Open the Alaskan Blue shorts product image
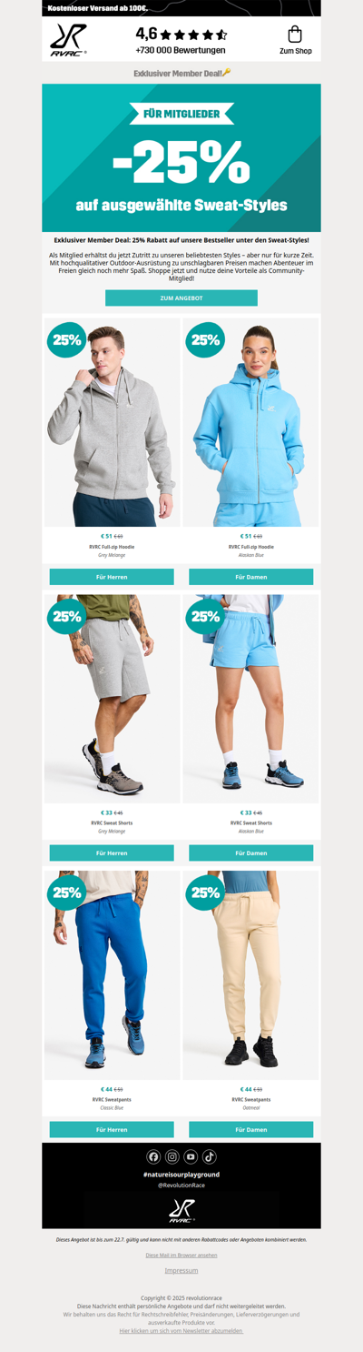363x1352 pixels. 251,699
